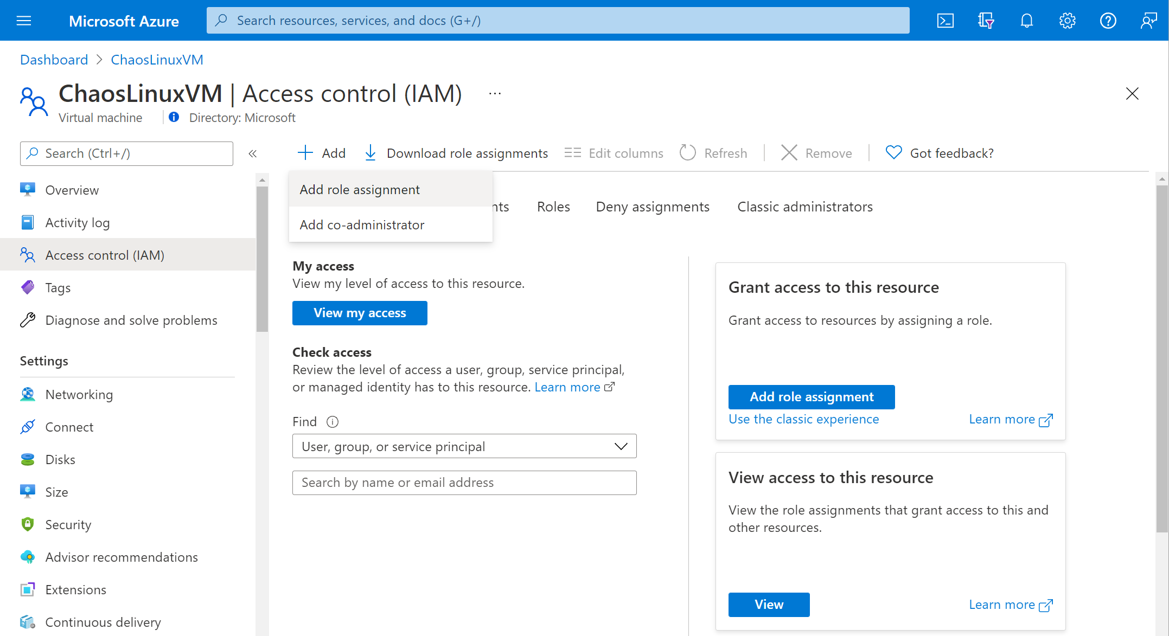Switch to the Deny assignments tab
The width and height of the screenshot is (1169, 636).
[653, 206]
